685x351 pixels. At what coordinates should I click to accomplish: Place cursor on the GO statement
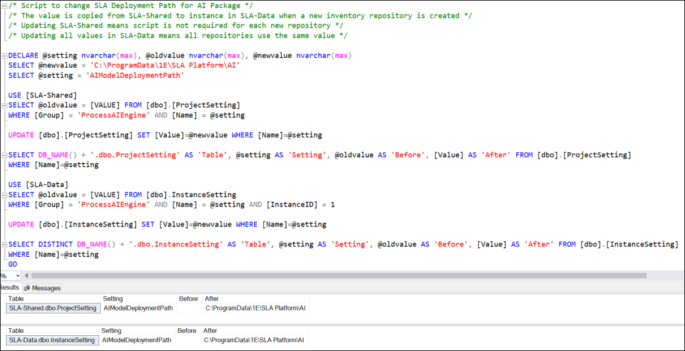click(13, 264)
